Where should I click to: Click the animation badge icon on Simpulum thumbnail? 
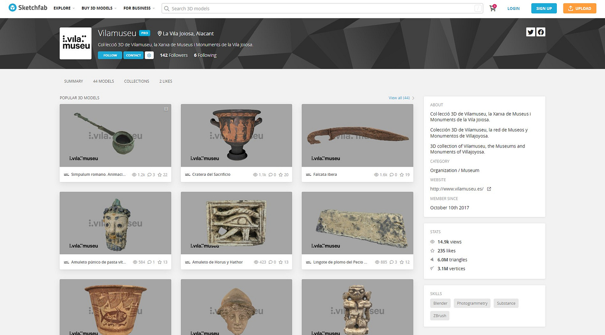pos(166,109)
